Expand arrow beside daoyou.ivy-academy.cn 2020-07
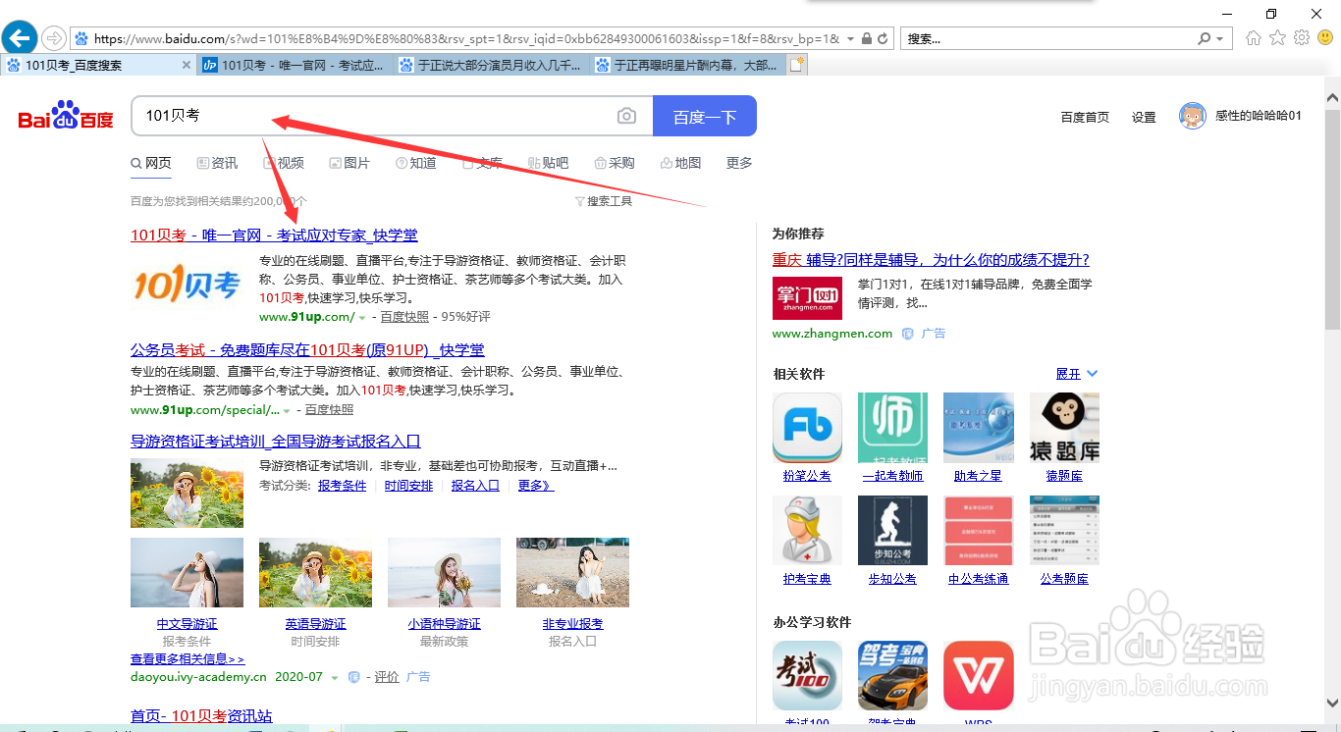 click(x=335, y=678)
